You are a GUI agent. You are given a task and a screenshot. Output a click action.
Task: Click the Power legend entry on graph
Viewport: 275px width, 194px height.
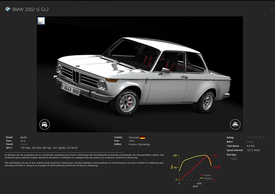(x=205, y=175)
